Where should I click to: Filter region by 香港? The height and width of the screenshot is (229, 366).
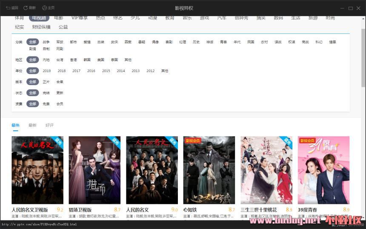coord(73,60)
